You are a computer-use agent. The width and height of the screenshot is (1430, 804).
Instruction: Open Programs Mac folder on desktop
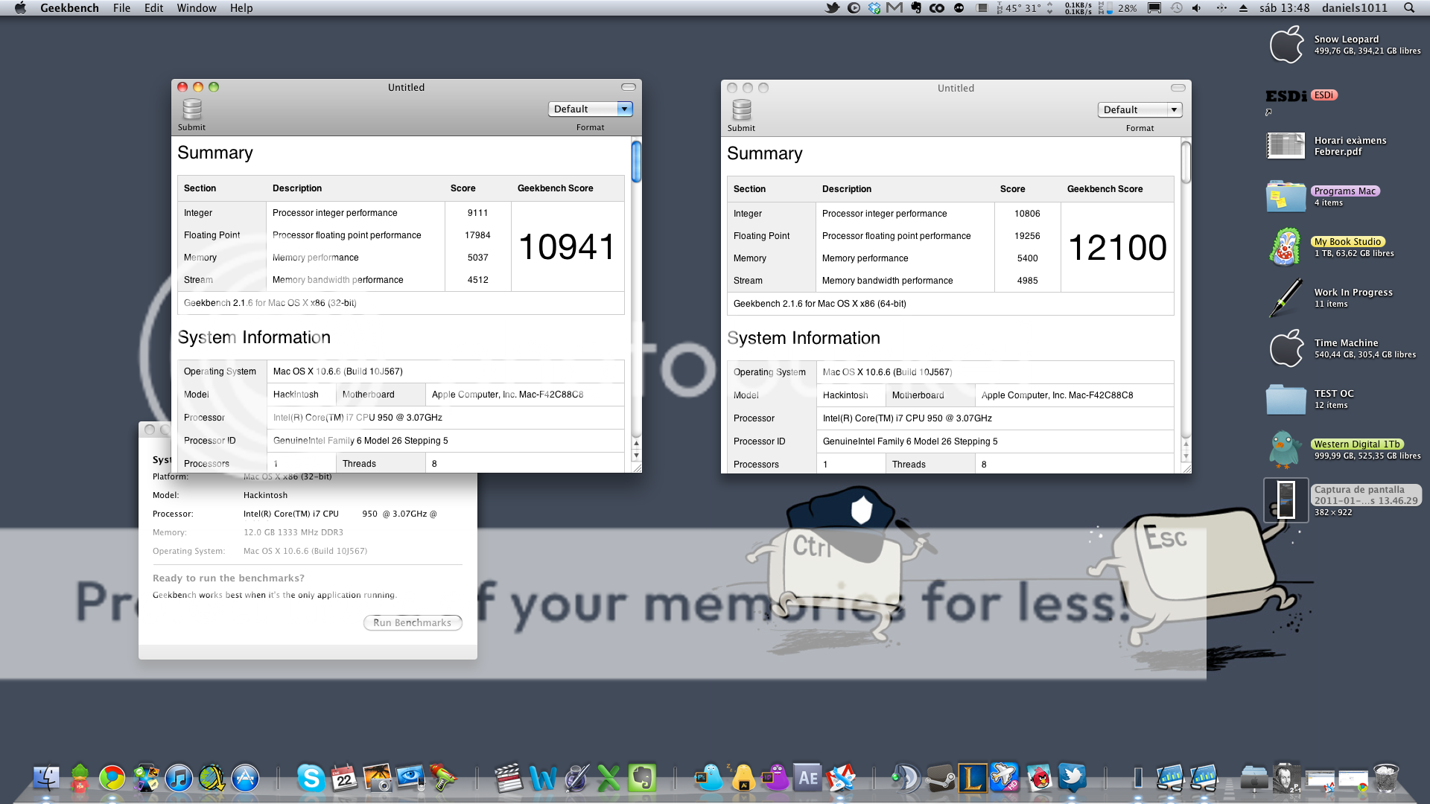tap(1286, 197)
